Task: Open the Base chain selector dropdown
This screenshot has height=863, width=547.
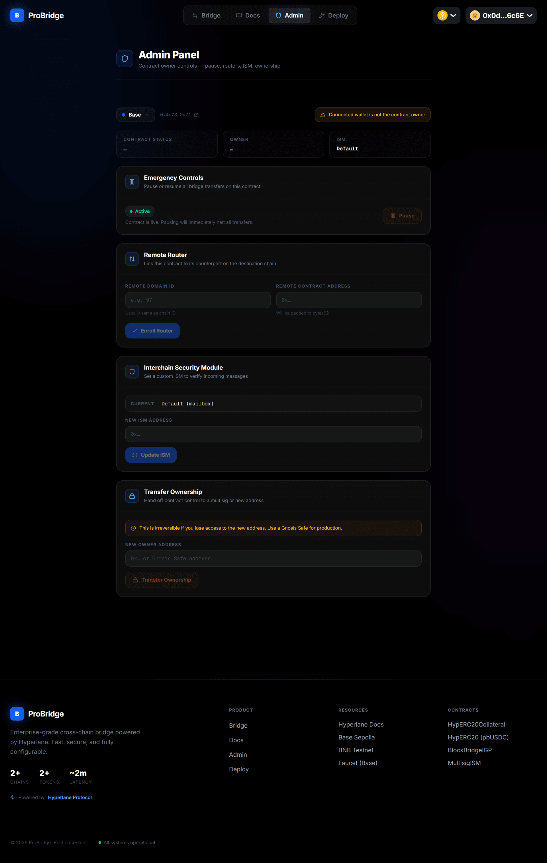Action: point(135,115)
